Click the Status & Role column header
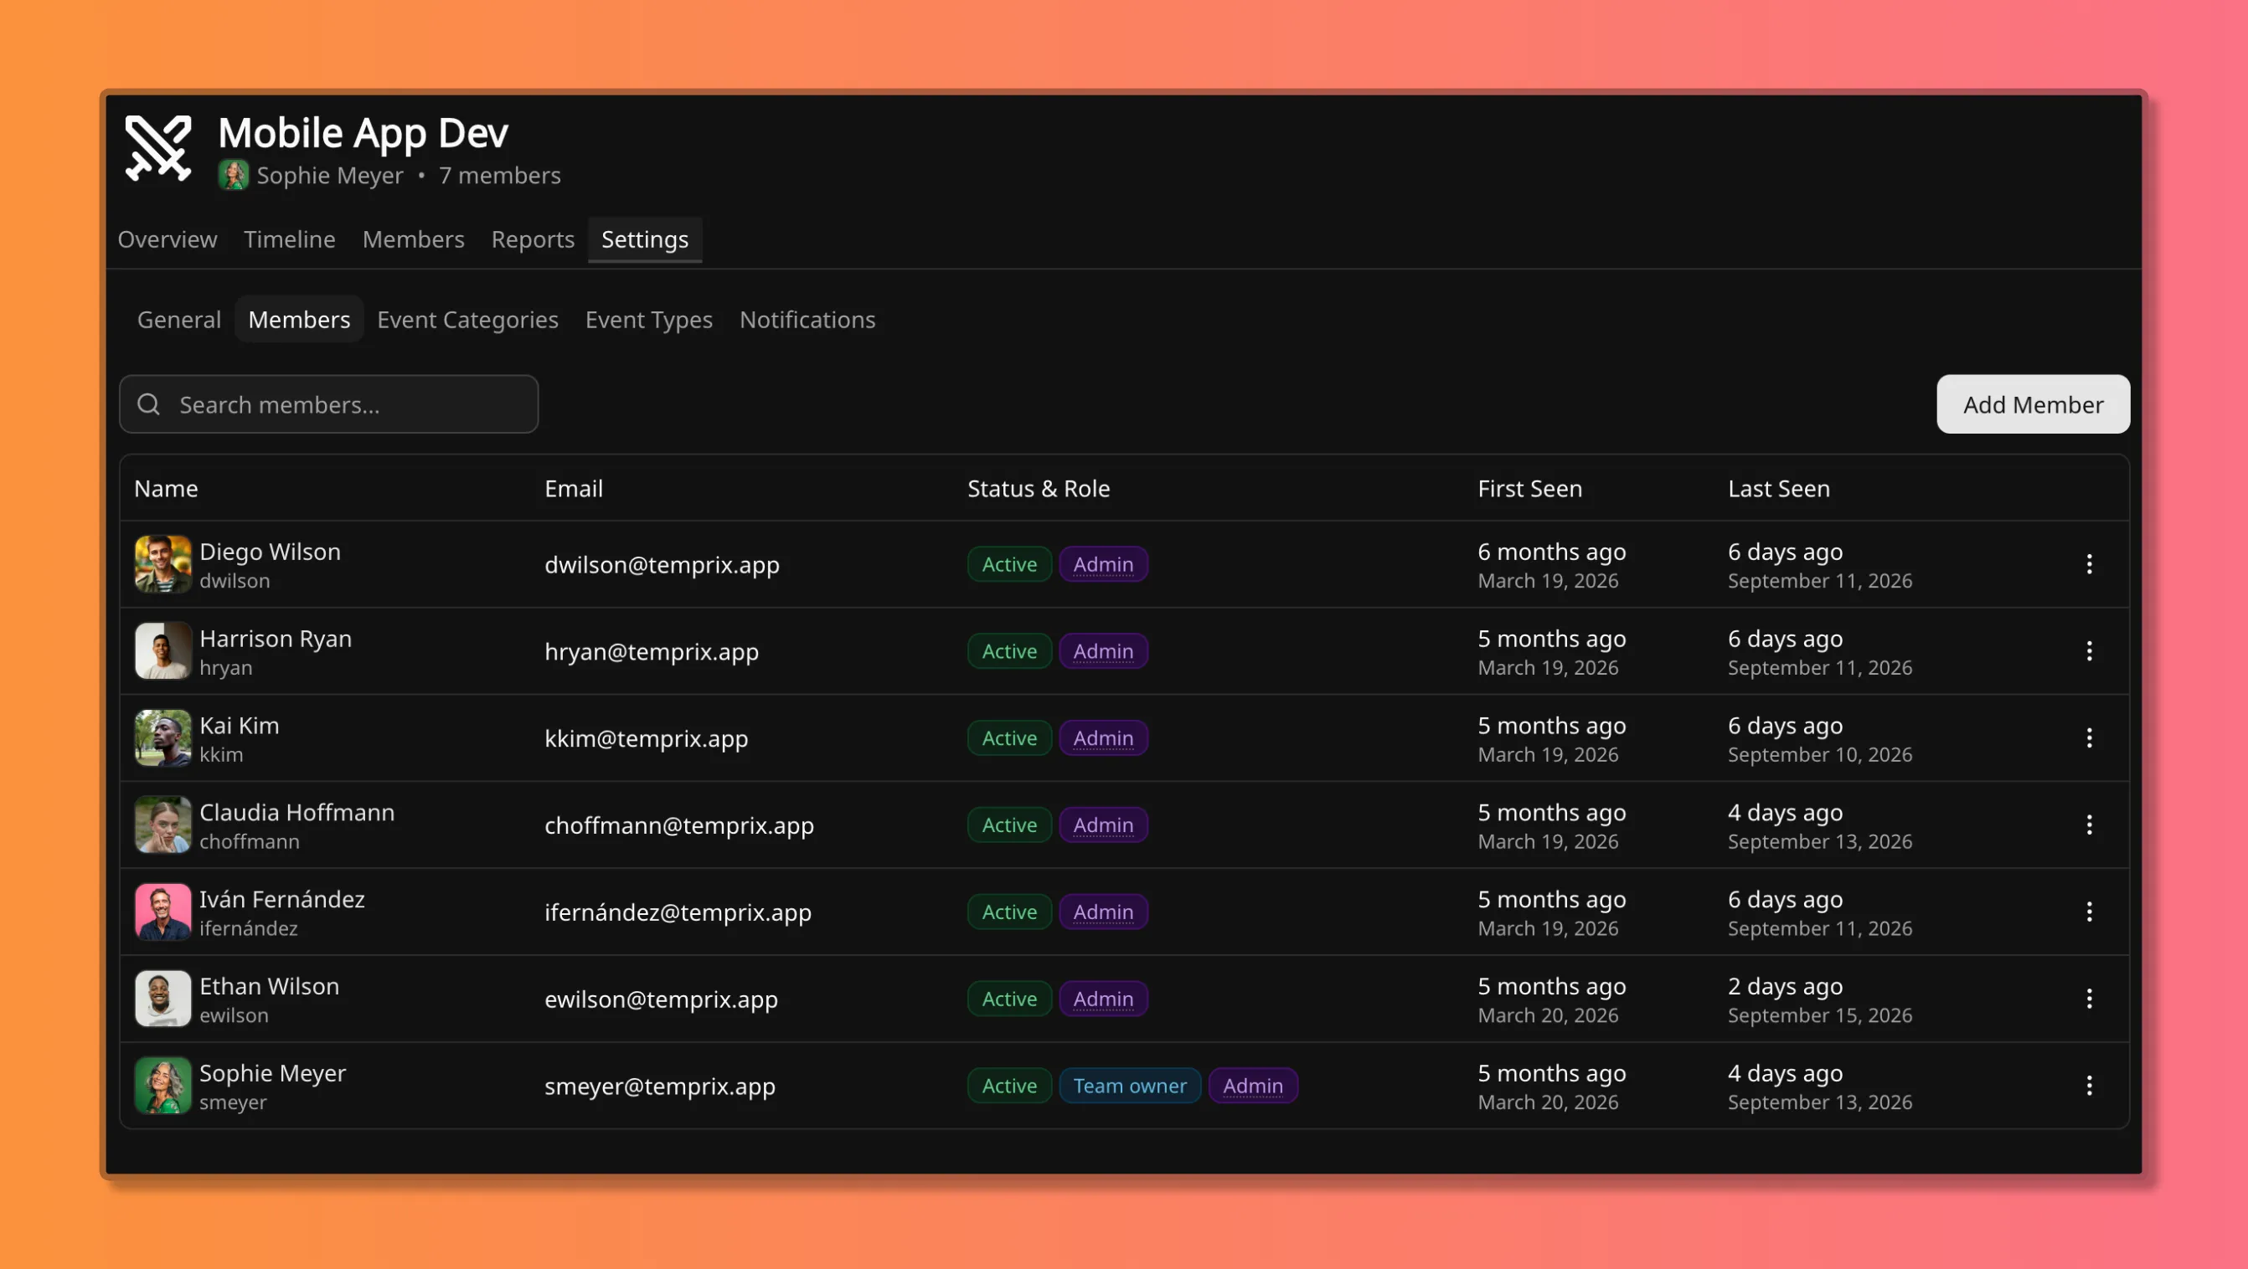Image resolution: width=2248 pixels, height=1269 pixels. 1039,488
